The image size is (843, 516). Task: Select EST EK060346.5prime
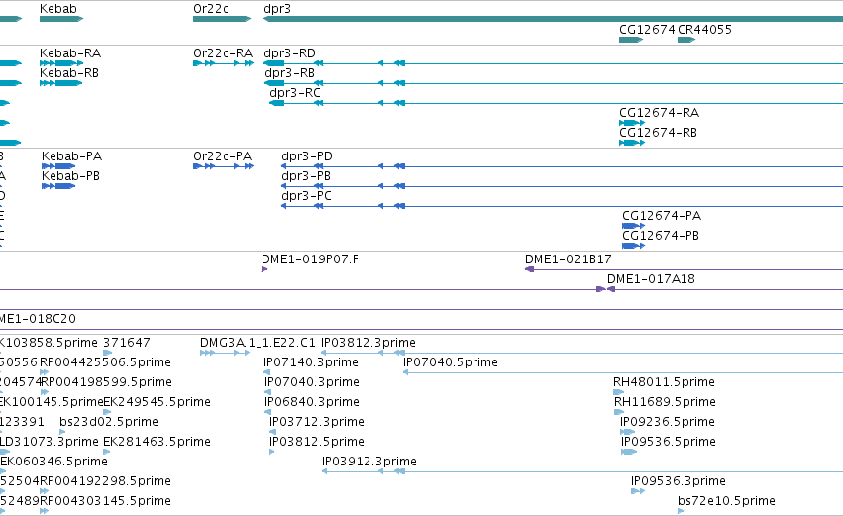(3, 471)
